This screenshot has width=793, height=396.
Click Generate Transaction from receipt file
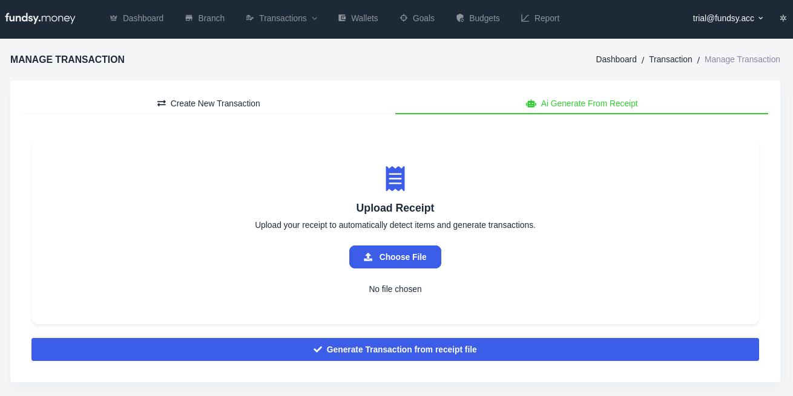tap(395, 349)
